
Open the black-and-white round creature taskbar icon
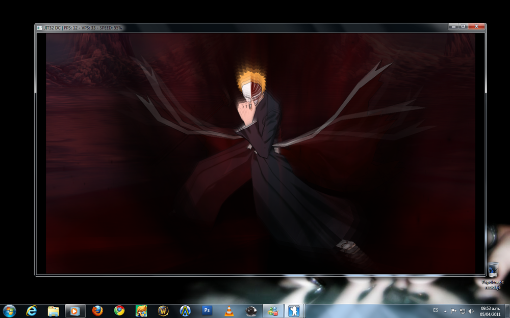pyautogui.click(x=251, y=311)
